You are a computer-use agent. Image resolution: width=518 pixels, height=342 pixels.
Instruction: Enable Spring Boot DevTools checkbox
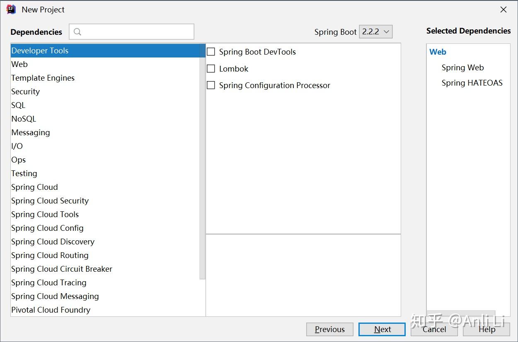(x=211, y=52)
